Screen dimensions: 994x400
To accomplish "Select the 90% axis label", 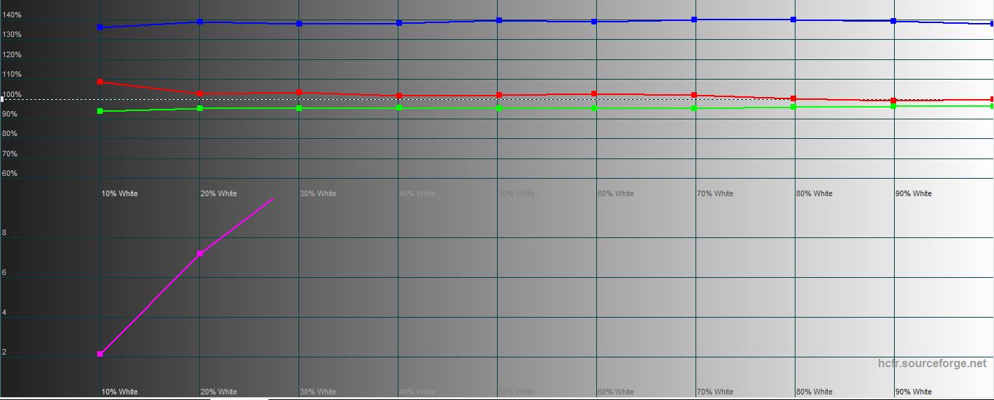I will [x=10, y=114].
